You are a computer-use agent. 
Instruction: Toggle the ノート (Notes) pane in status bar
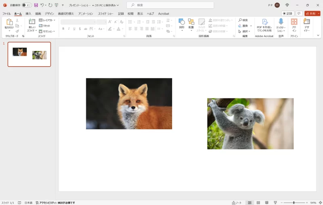(237, 203)
